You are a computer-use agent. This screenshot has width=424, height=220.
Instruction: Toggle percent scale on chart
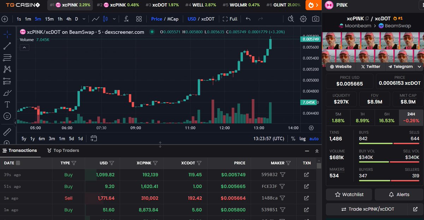pos(293,139)
